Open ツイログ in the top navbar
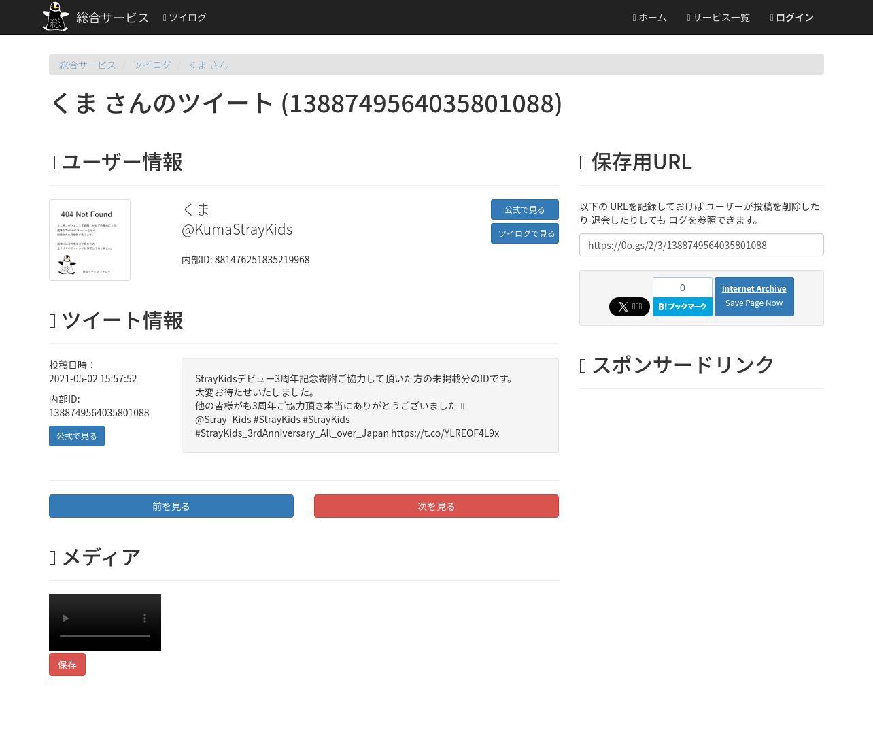The height and width of the screenshot is (738, 873). click(184, 17)
